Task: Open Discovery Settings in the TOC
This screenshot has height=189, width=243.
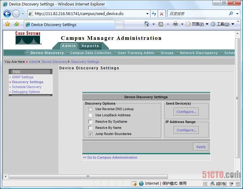Action: pos(28,82)
